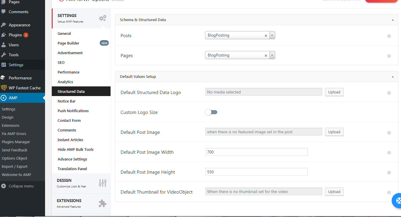The width and height of the screenshot is (401, 217).
Task: Collapse the Default Values Setup section
Action: [393, 77]
